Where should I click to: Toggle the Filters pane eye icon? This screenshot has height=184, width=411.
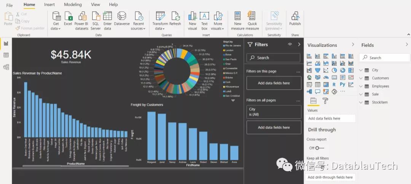tap(290, 44)
